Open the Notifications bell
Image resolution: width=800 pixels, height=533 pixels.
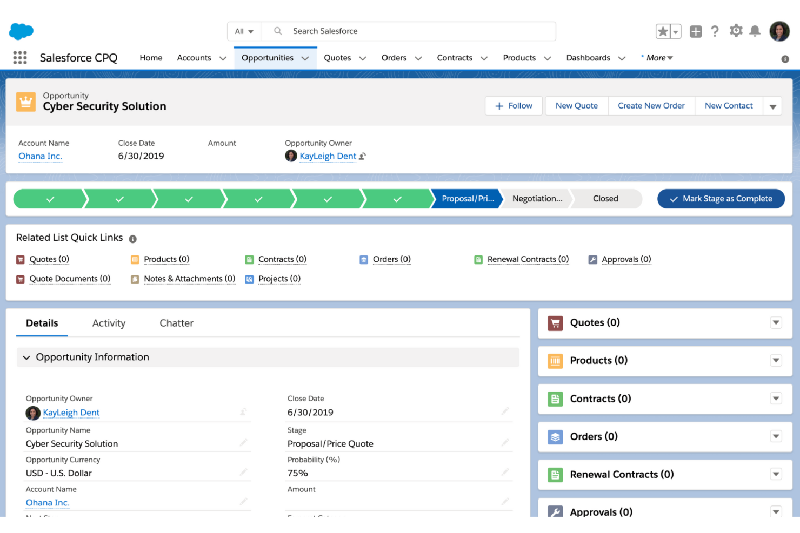[x=755, y=31]
